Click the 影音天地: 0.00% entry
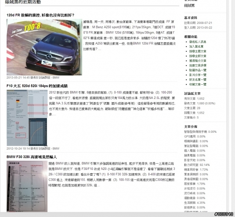The width and height of the screenshot is (235, 217). pyautogui.click(x=195, y=160)
